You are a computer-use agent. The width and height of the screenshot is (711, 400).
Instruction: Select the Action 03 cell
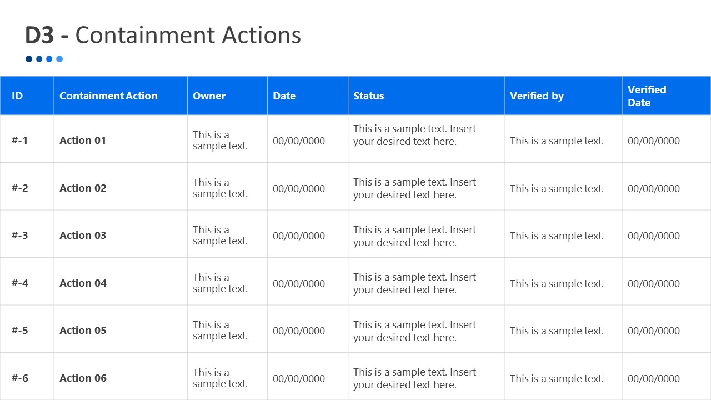[83, 236]
